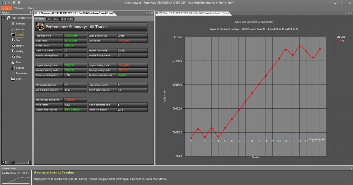Open the Daily report entry
Image resolution: width=353 pixels, height=185 pixels.
[18, 57]
